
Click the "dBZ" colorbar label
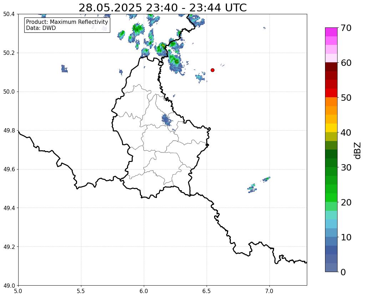point(358,151)
